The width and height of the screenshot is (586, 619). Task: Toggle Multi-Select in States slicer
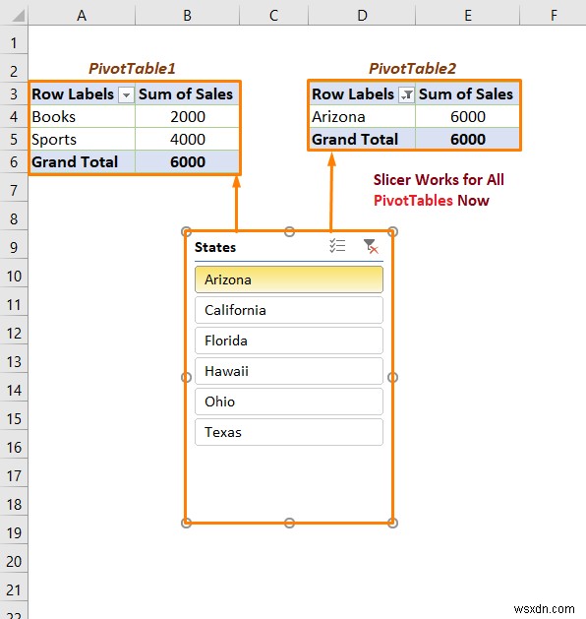(x=337, y=246)
